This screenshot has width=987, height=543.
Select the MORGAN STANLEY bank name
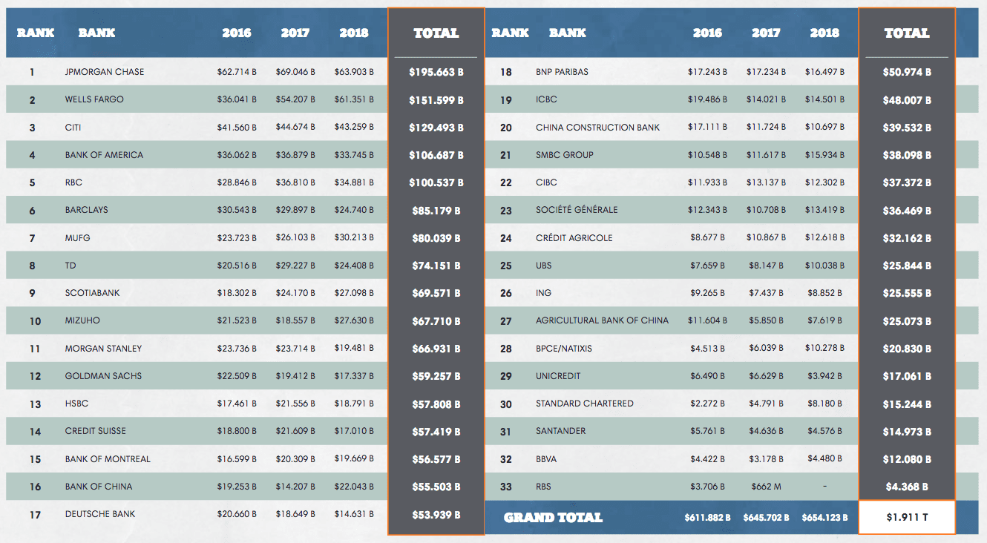coord(103,348)
